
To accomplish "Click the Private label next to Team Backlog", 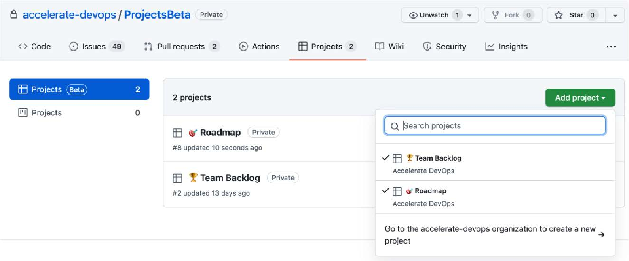I will [x=283, y=178].
